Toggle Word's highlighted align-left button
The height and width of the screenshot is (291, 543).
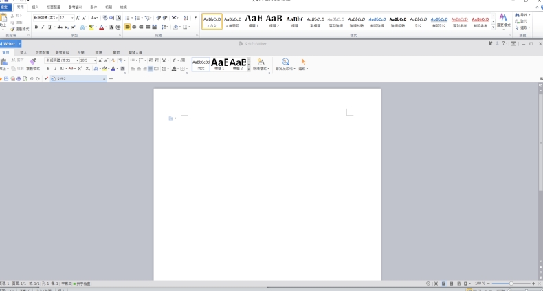pyautogui.click(x=127, y=27)
